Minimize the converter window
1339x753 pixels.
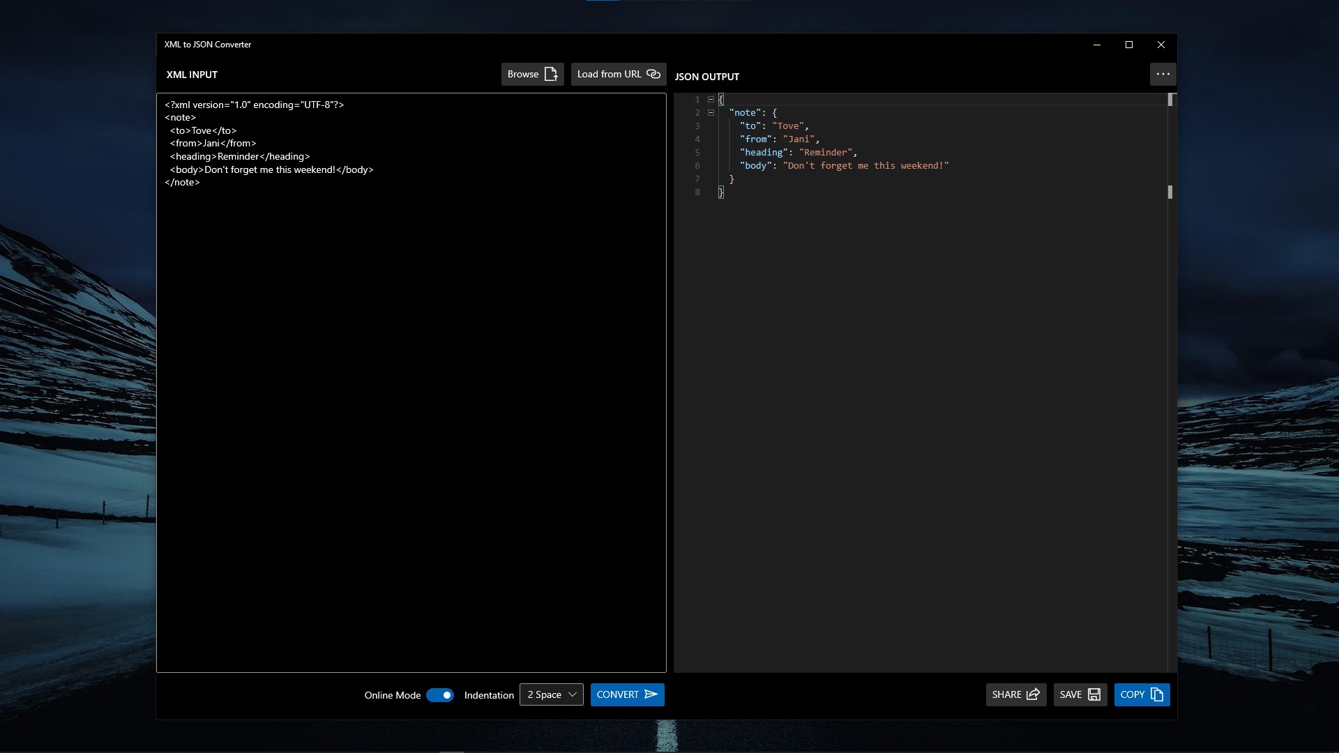pos(1097,45)
